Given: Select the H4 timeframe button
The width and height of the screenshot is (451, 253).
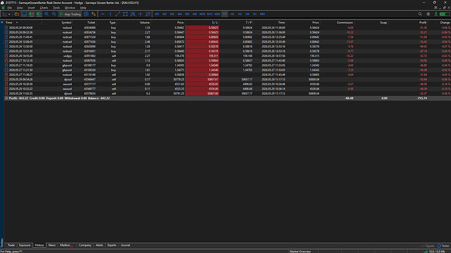Looking at the screenshot, I should point(247,14).
